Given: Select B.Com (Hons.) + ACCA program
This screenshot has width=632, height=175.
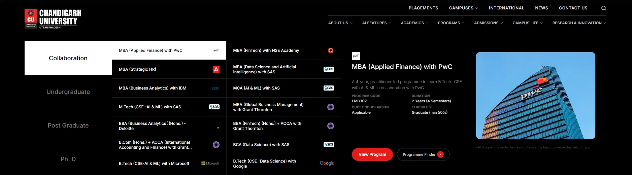Looking at the screenshot, I should [x=169, y=145].
